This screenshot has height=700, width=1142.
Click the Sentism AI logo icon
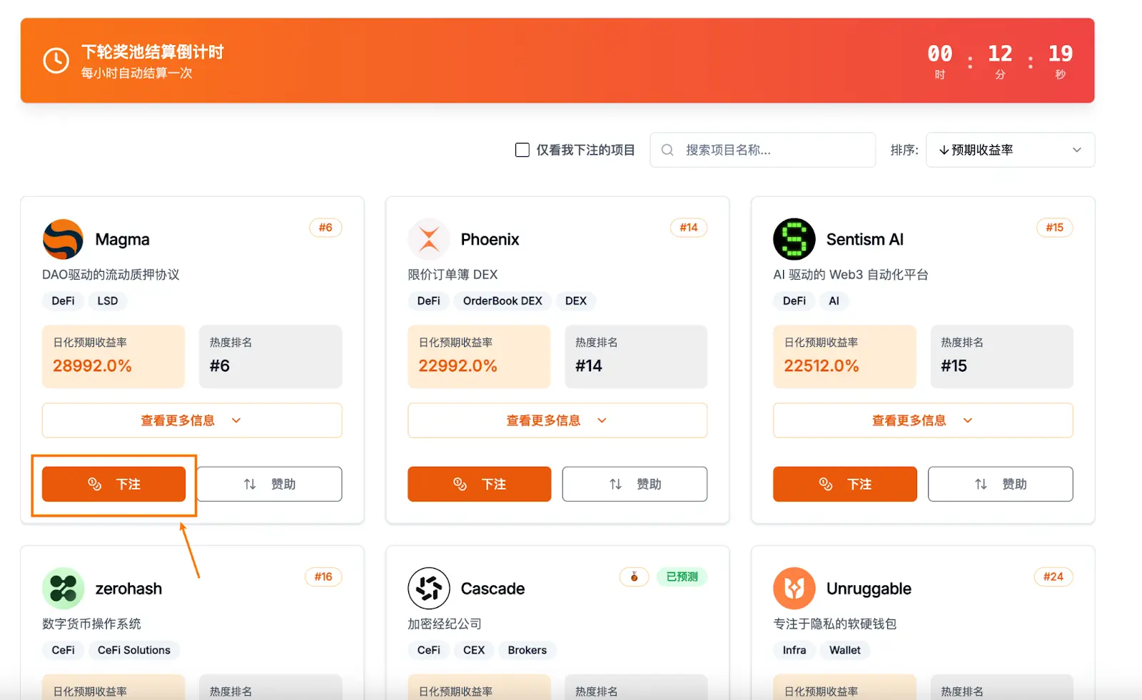click(794, 239)
